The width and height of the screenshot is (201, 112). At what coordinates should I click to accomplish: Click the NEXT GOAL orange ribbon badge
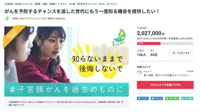pyautogui.click(x=13, y=35)
